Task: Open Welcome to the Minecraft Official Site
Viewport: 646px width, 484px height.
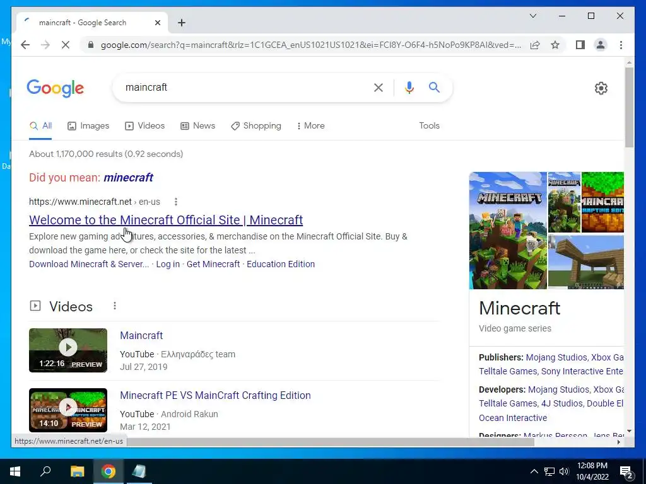Action: 166,220
